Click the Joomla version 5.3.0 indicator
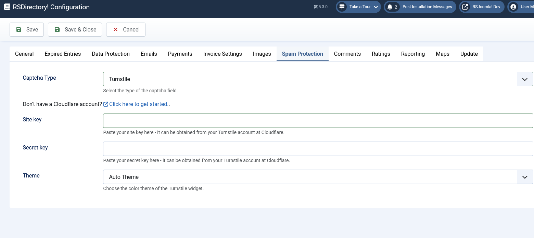 (320, 7)
